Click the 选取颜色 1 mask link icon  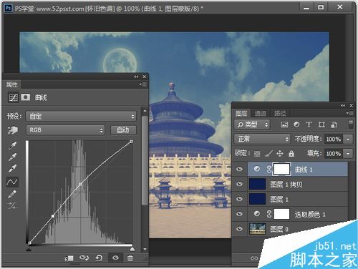tap(269, 214)
